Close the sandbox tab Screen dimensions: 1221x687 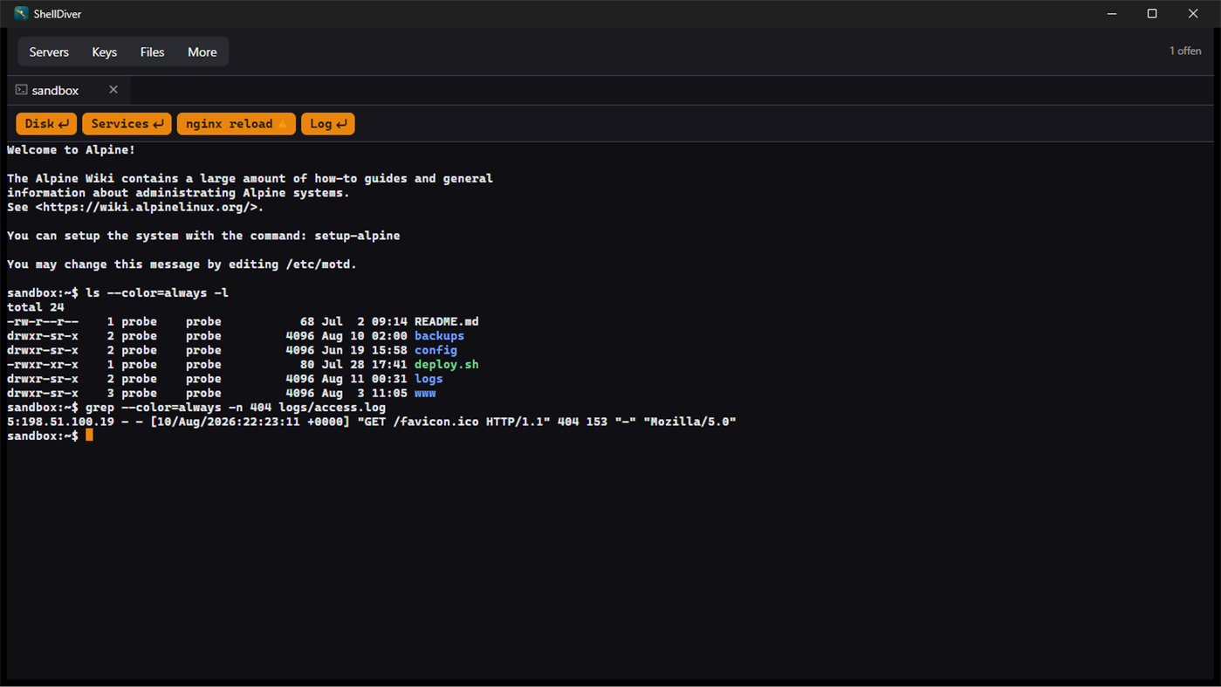[x=113, y=90]
